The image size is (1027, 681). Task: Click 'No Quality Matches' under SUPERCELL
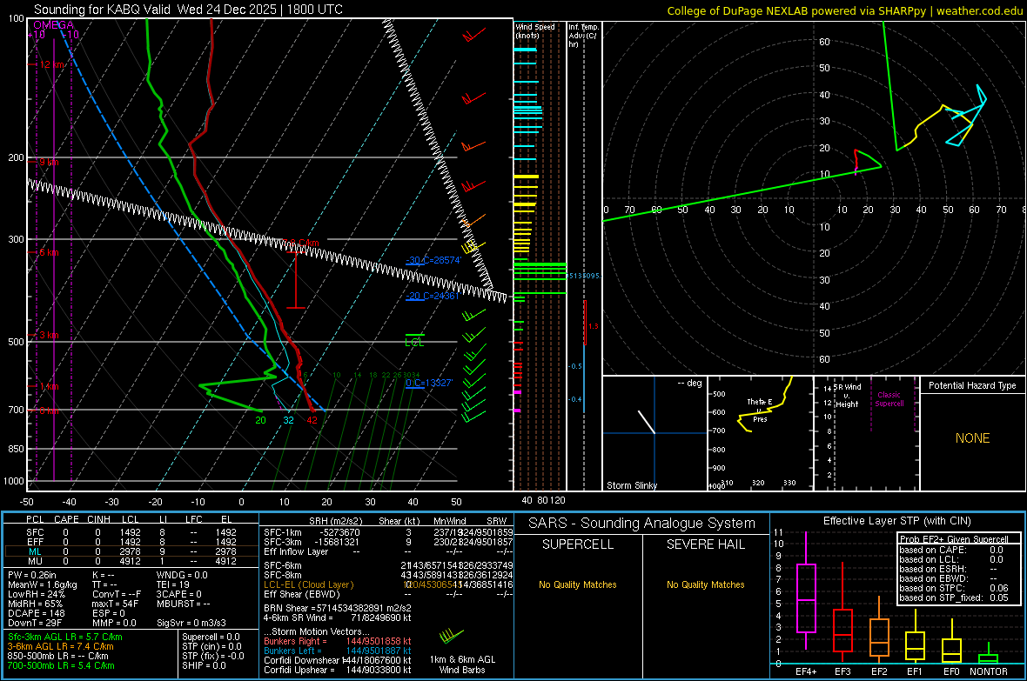578,584
